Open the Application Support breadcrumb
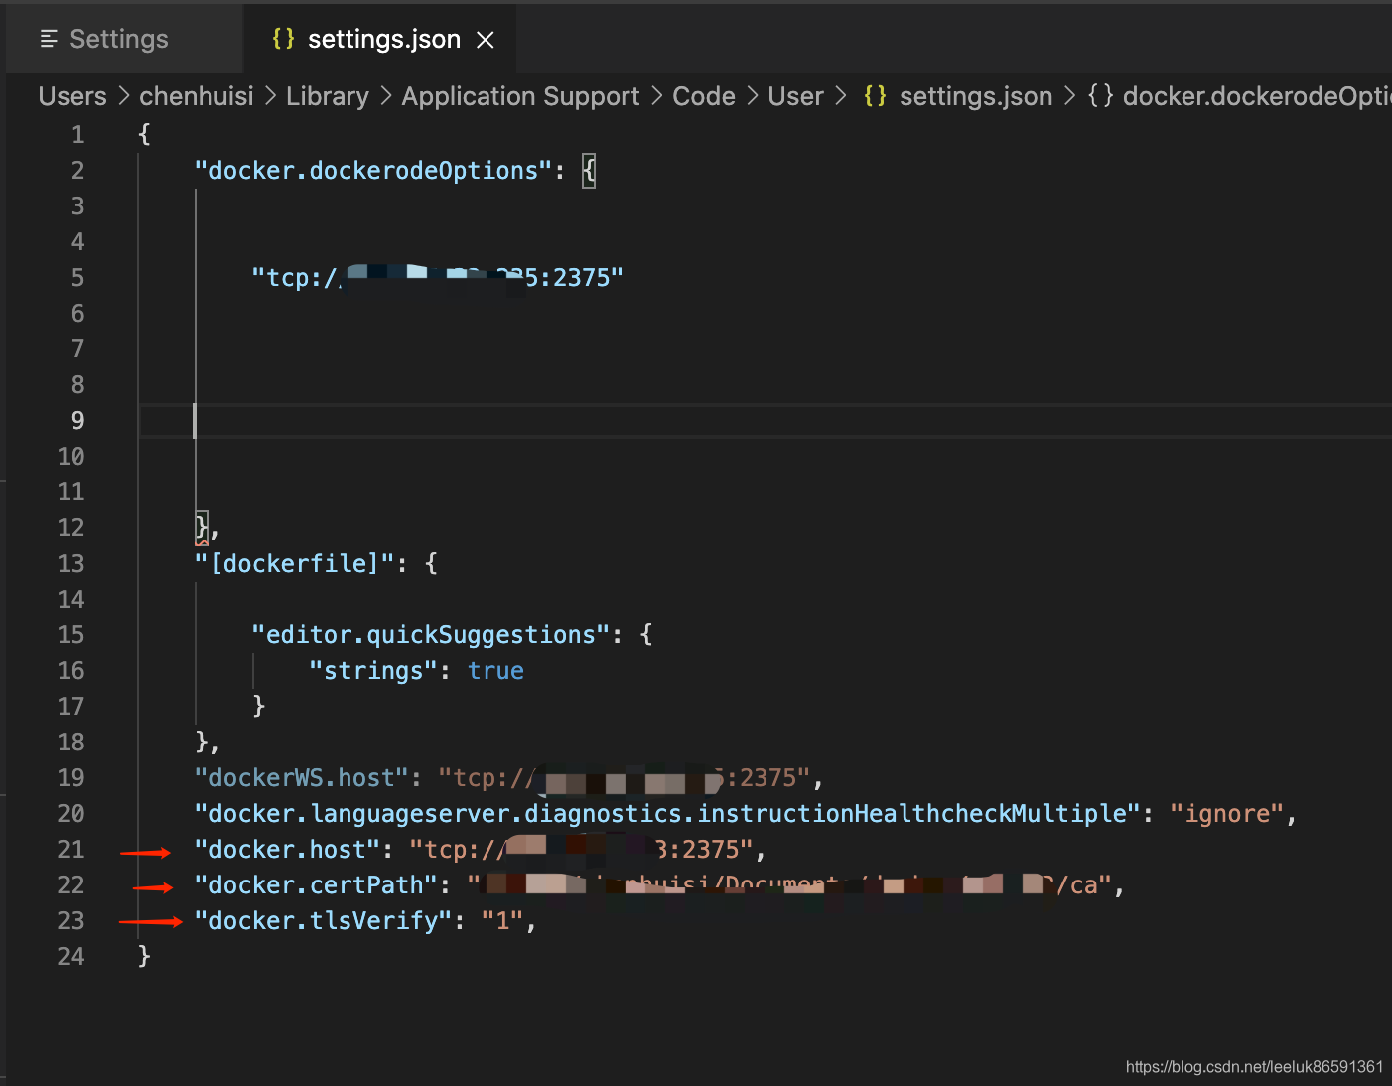 pyautogui.click(x=520, y=96)
